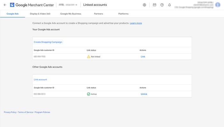Select the Partners tab
The width and height of the screenshot is (224, 127).
coord(99,14)
